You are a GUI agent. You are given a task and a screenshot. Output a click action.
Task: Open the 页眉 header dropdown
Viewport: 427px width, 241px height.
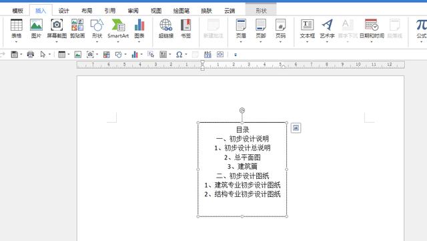[x=241, y=30]
